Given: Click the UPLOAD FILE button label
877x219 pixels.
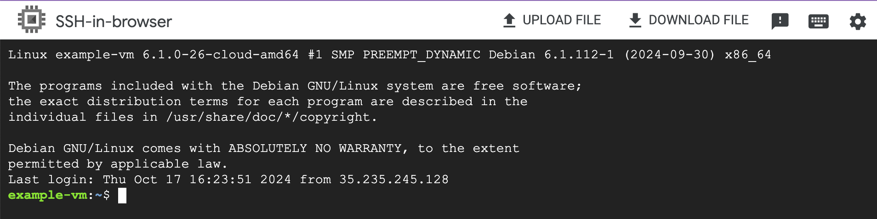Looking at the screenshot, I should tap(562, 20).
